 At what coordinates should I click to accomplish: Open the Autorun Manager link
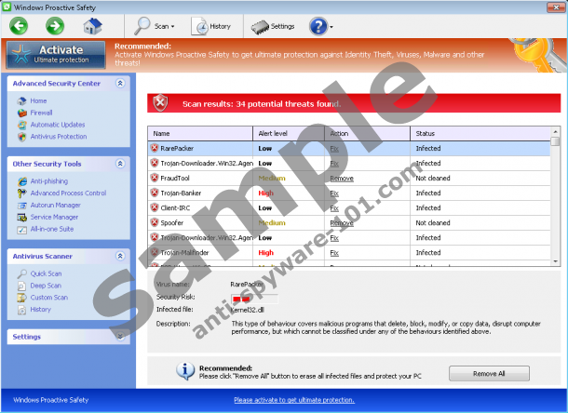(x=56, y=205)
